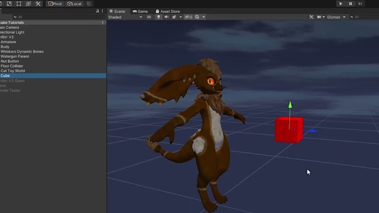Select the Rect transform tool
The width and height of the screenshot is (379, 213).
[x=18, y=4]
